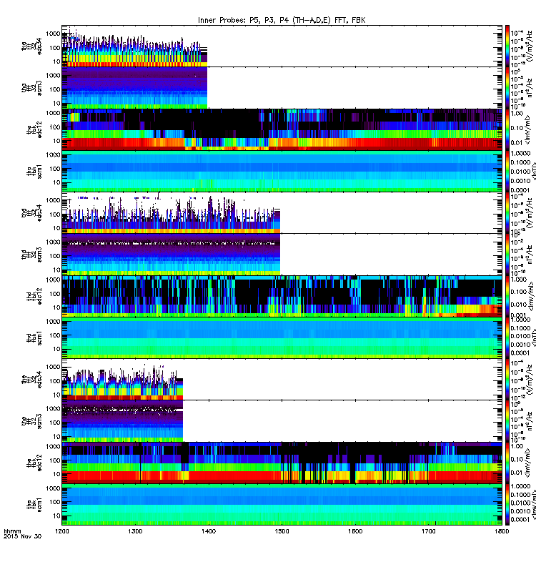Select the 'thd fbk scm1' panel axis label

[34, 338]
